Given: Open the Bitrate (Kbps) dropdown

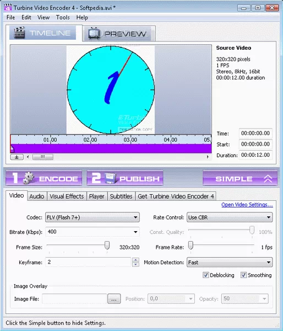Looking at the screenshot, I should click(135, 232).
